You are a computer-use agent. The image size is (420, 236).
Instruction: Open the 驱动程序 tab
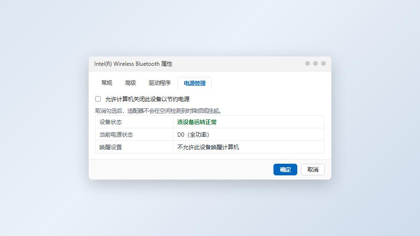pyautogui.click(x=160, y=83)
